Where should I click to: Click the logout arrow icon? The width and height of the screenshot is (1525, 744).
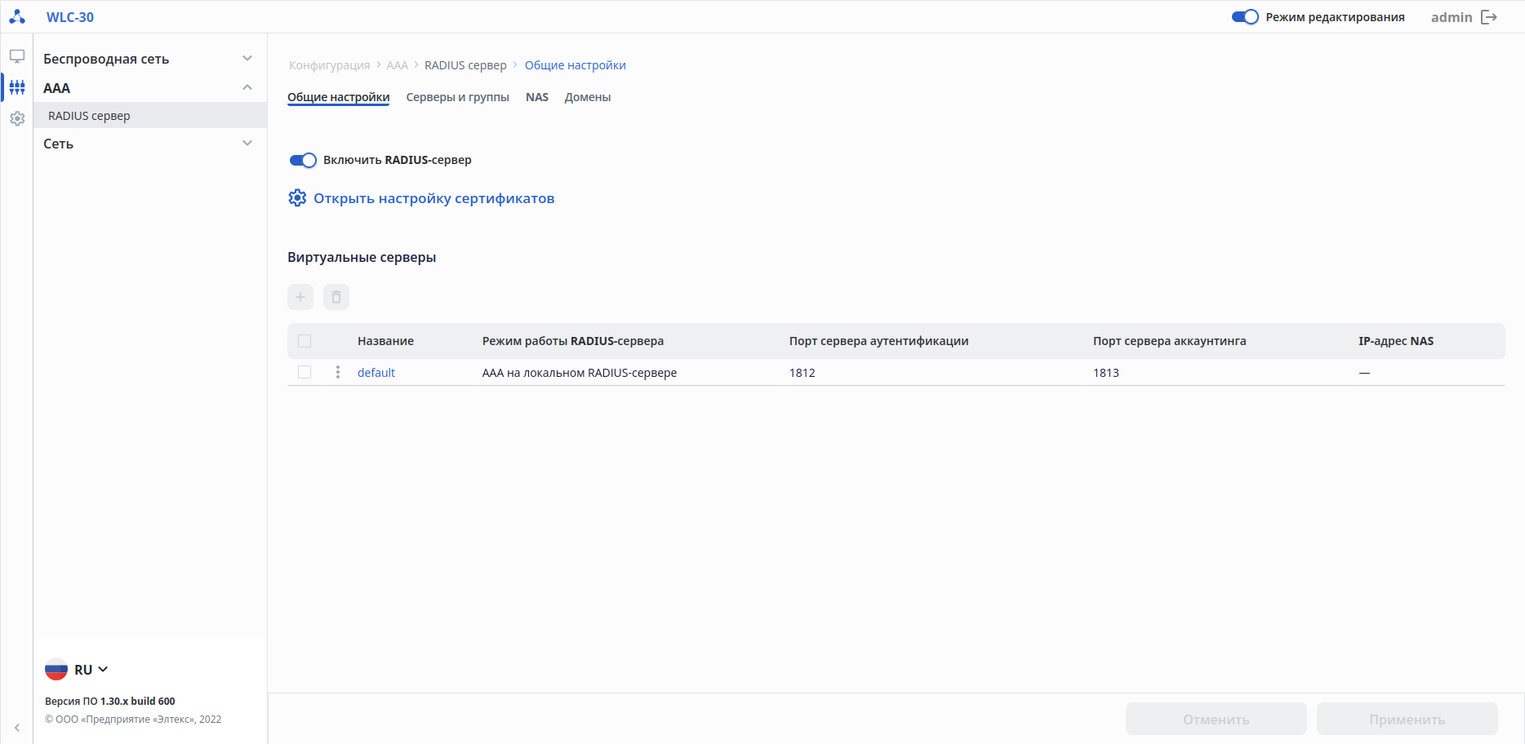pos(1489,17)
